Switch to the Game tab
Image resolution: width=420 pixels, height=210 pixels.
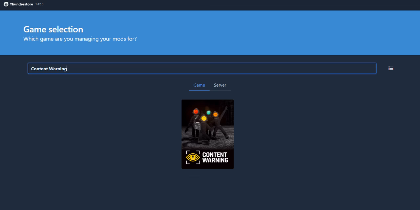tap(199, 85)
